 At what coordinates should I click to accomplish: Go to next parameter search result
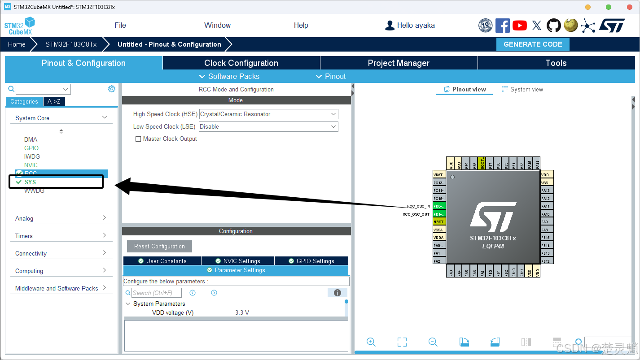point(214,293)
